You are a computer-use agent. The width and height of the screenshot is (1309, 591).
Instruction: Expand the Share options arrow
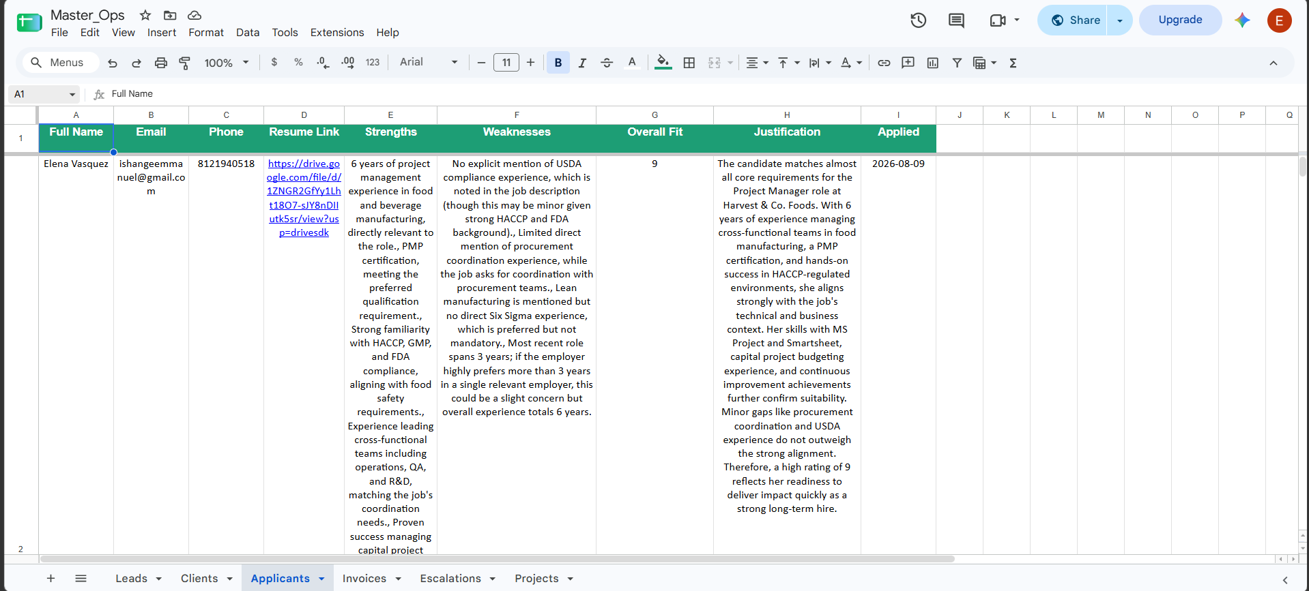pyautogui.click(x=1119, y=20)
